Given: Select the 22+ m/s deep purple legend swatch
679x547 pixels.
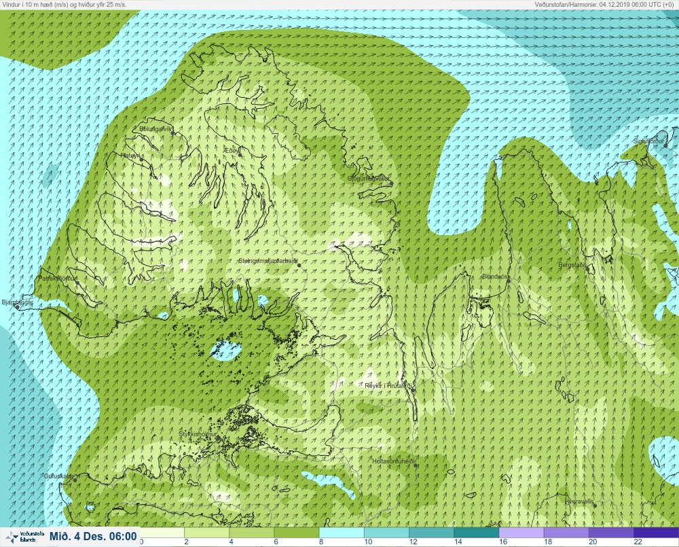Looking at the screenshot, I should (x=657, y=532).
